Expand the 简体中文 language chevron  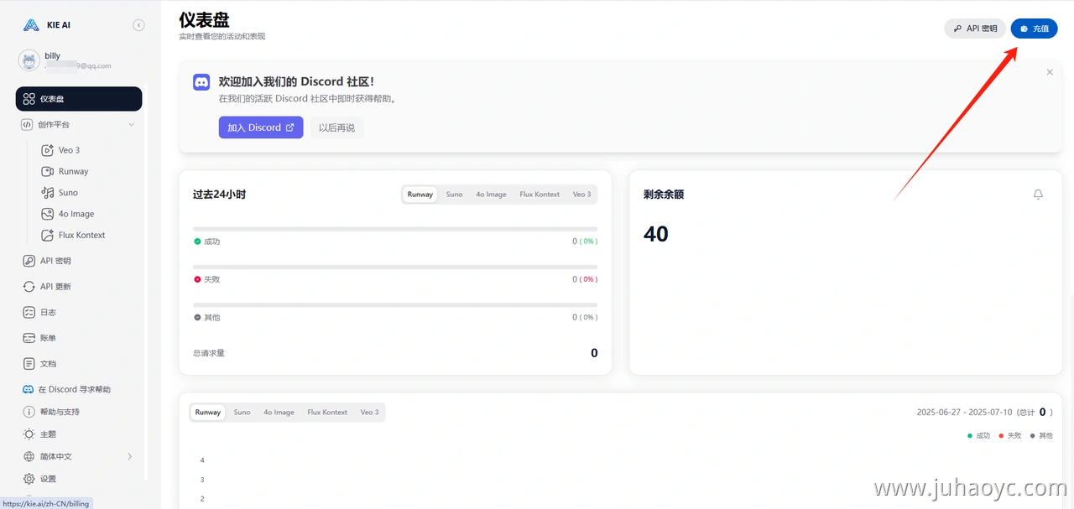(x=130, y=457)
